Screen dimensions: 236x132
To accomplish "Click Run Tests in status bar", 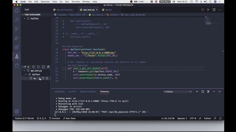I will point(69,118).
